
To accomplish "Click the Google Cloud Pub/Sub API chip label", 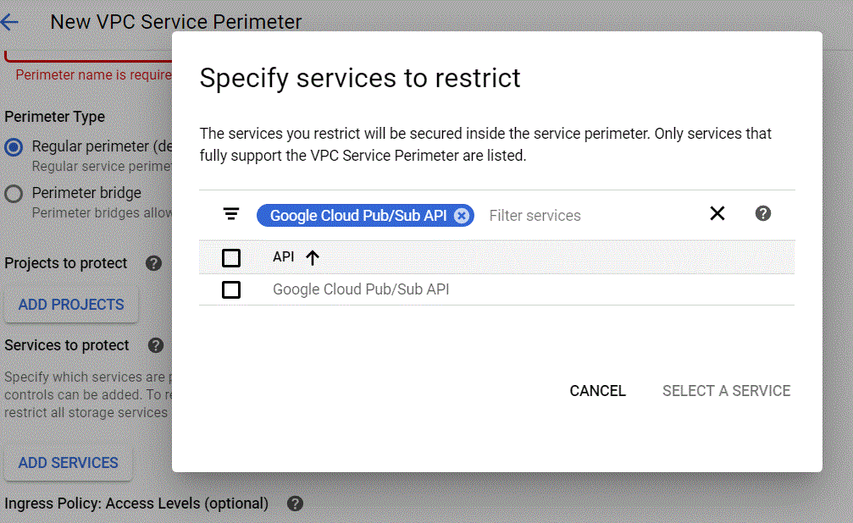I will (358, 216).
